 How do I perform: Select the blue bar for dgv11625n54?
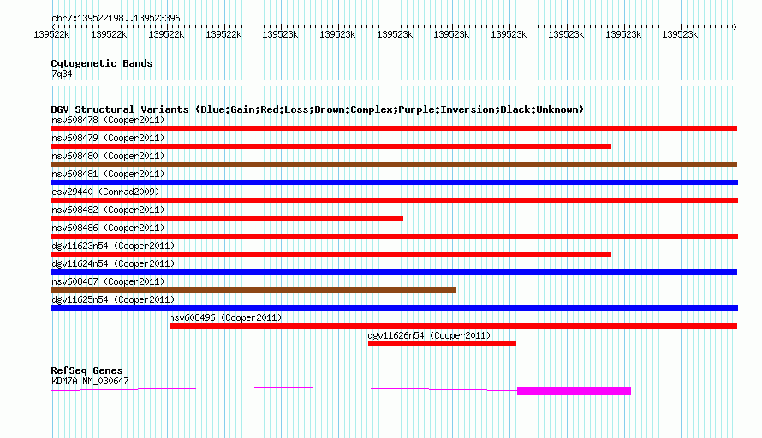tap(394, 308)
